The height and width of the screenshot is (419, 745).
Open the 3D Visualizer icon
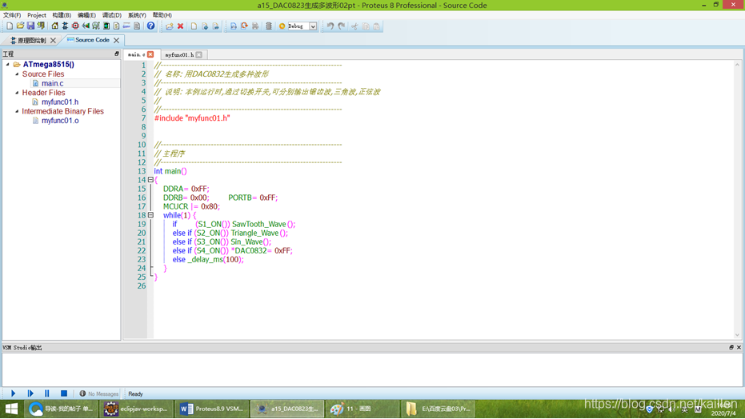click(86, 26)
